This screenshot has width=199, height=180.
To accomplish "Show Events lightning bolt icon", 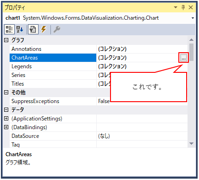I will click(x=44, y=29).
